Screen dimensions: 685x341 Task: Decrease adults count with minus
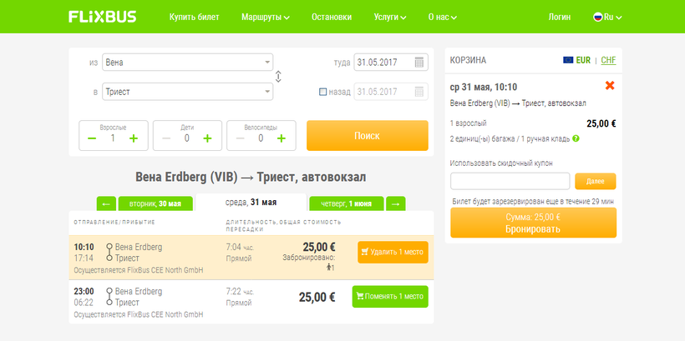point(92,138)
